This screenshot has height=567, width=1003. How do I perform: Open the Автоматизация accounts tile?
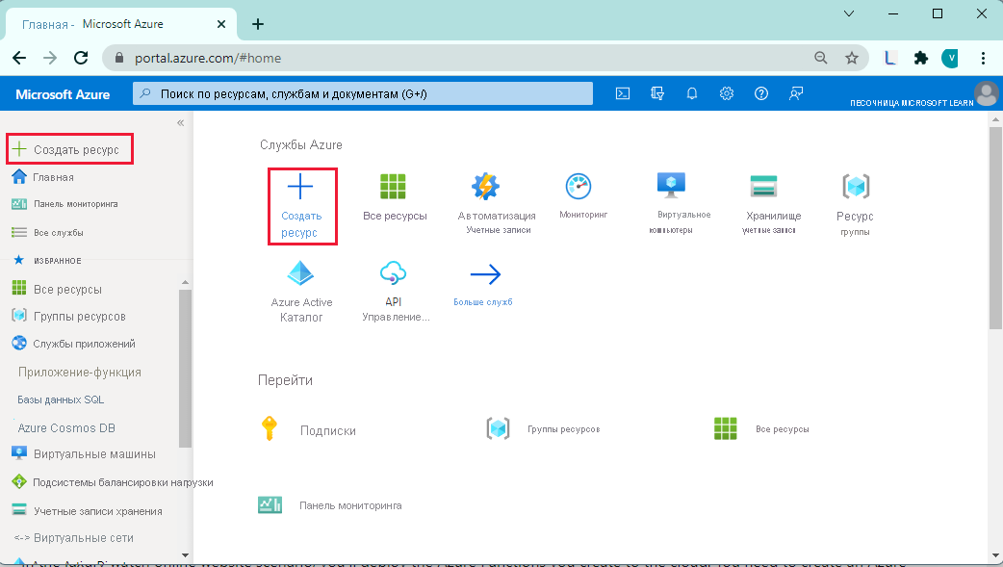(497, 203)
